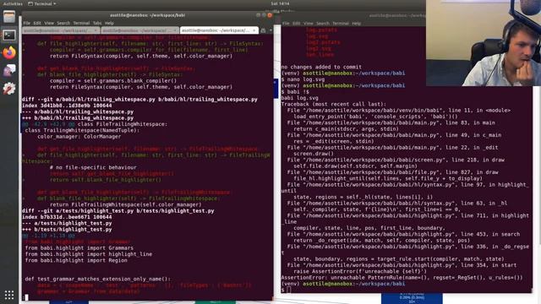Open the settings tools icon in dock
The width and height of the screenshot is (541, 304).
click(9, 89)
